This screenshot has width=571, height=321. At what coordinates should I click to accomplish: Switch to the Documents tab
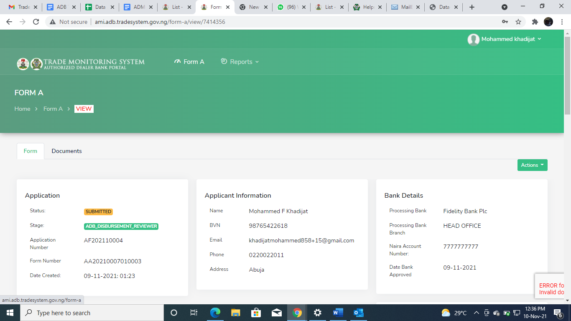(x=67, y=151)
